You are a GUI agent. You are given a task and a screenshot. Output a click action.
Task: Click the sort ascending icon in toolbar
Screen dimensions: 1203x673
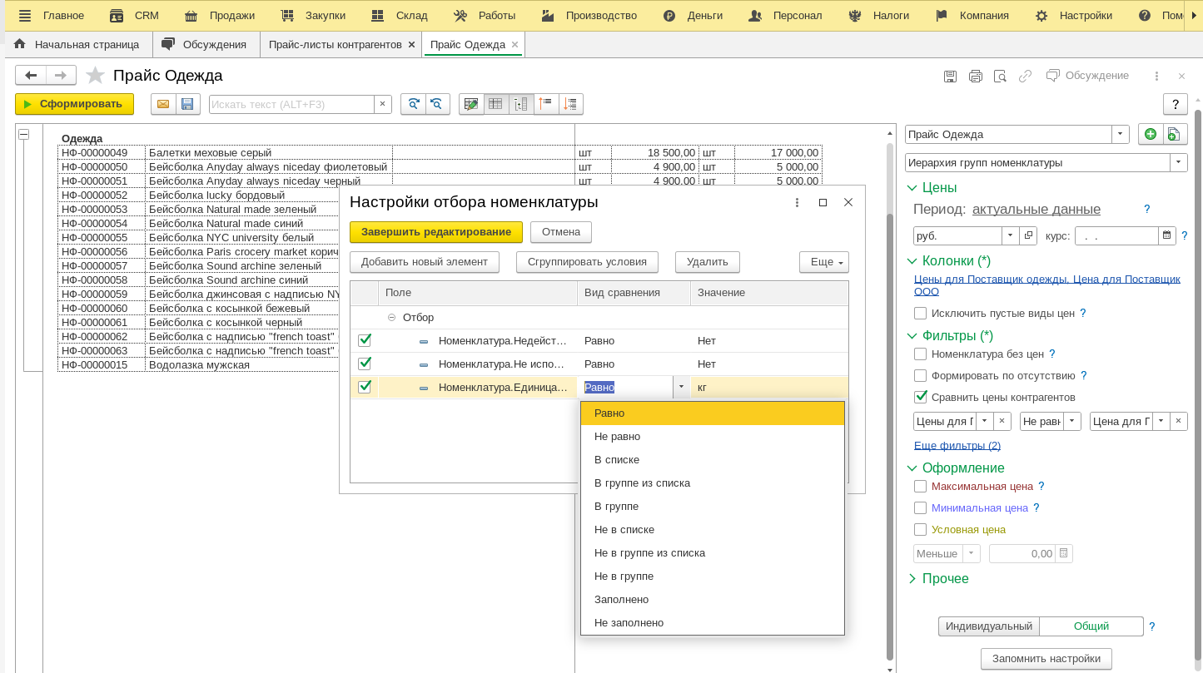[546, 104]
